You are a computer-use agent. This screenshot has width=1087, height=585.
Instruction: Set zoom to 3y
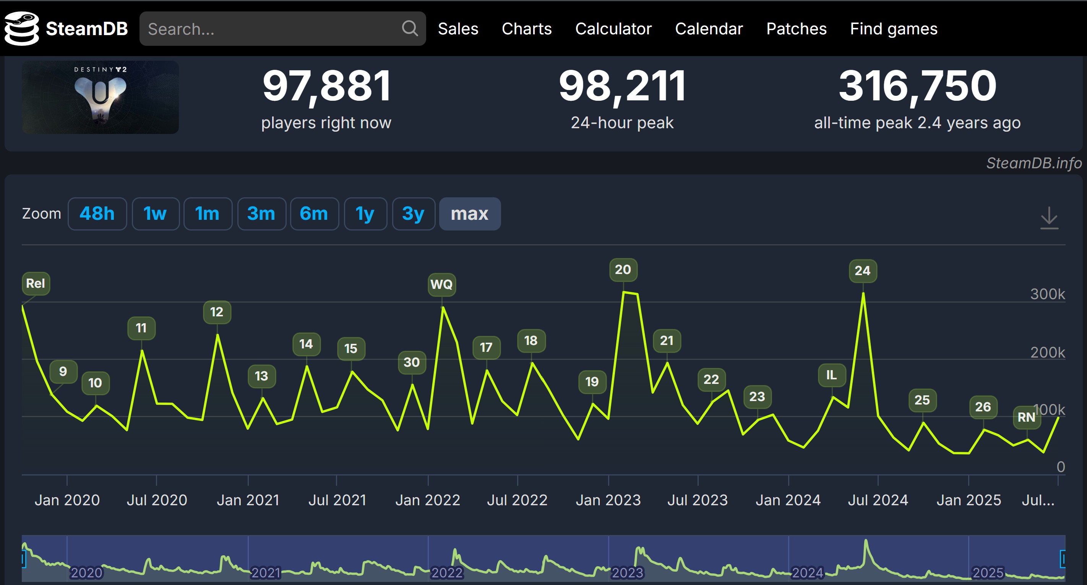413,214
